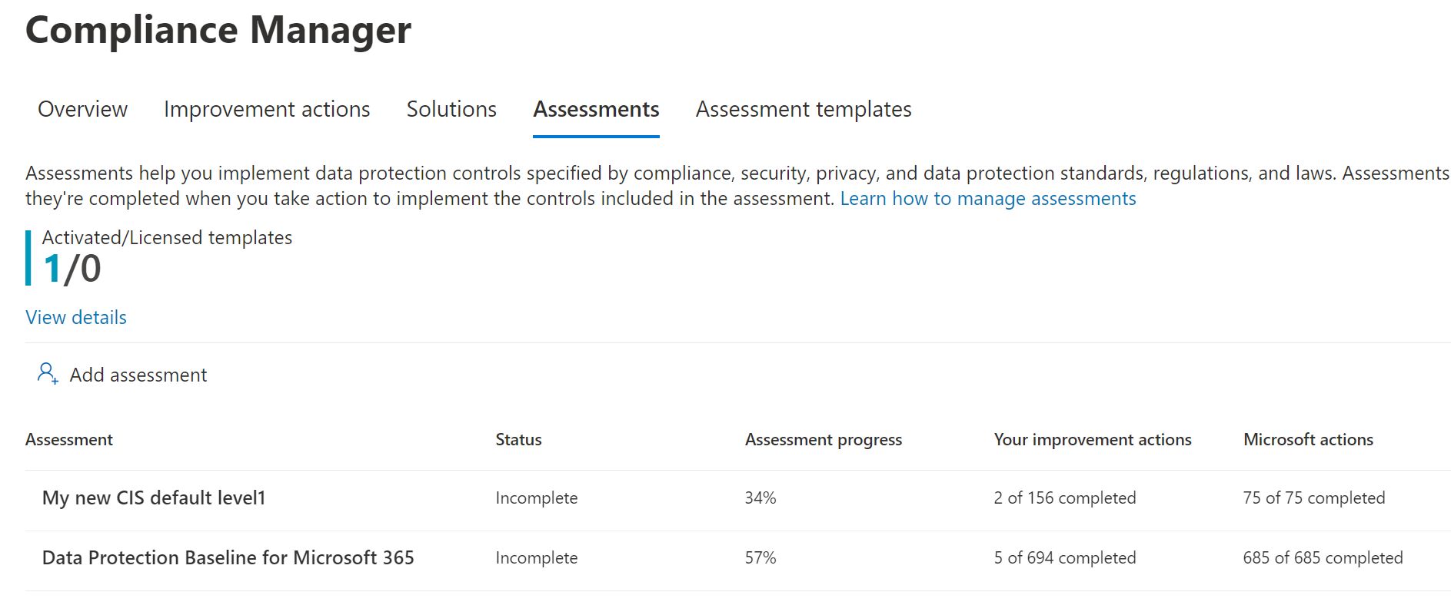The height and width of the screenshot is (605, 1451).
Task: Click the 5 of 694 completed cell
Action: [1064, 558]
